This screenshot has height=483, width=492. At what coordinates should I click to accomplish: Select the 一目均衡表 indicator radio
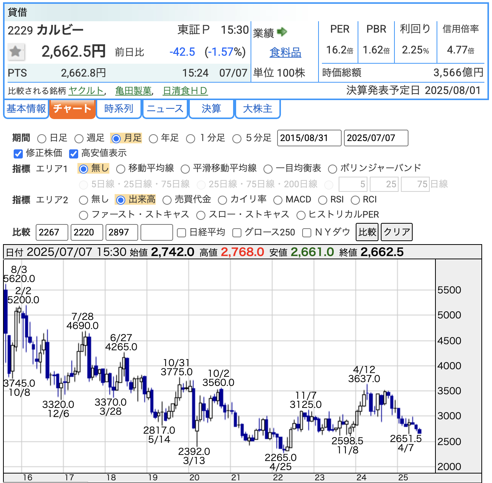coord(268,169)
